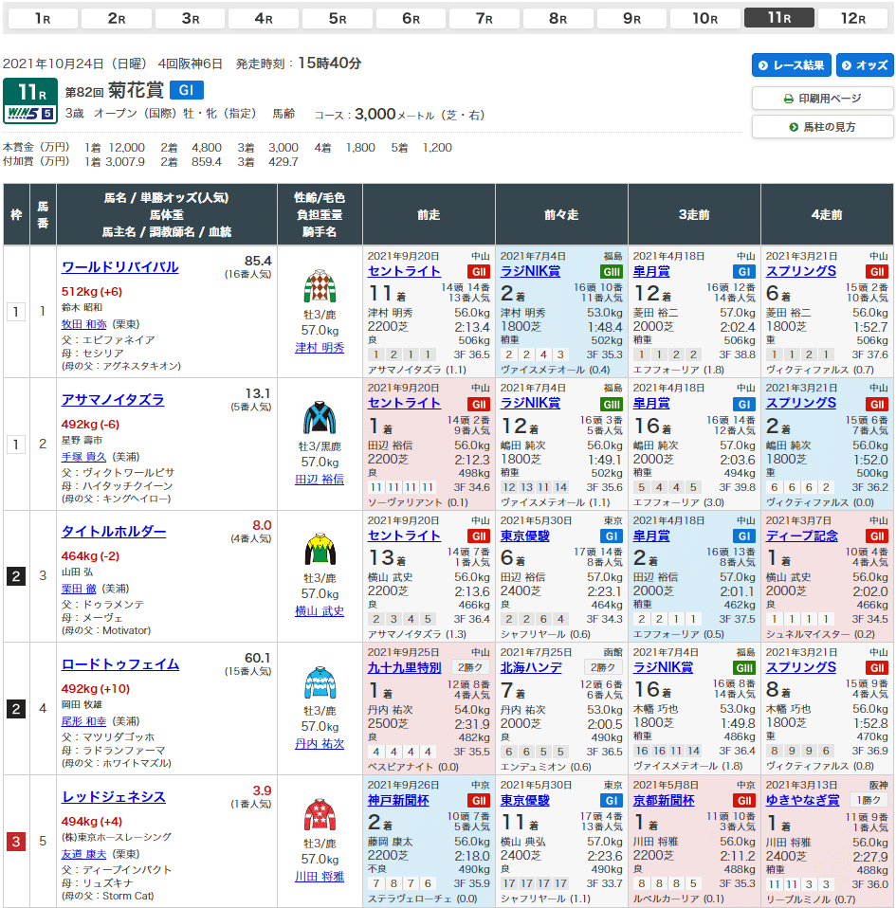The image size is (896, 908).
Task: Click white frame 1 badge for ワールドドリバイバル
Action: click(15, 312)
